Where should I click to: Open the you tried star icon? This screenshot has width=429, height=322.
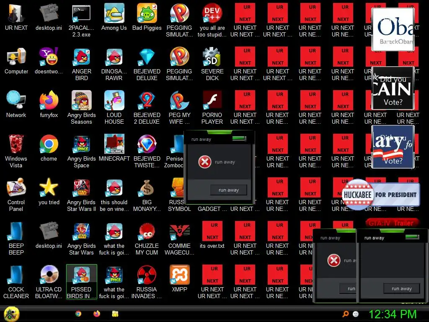(49, 191)
